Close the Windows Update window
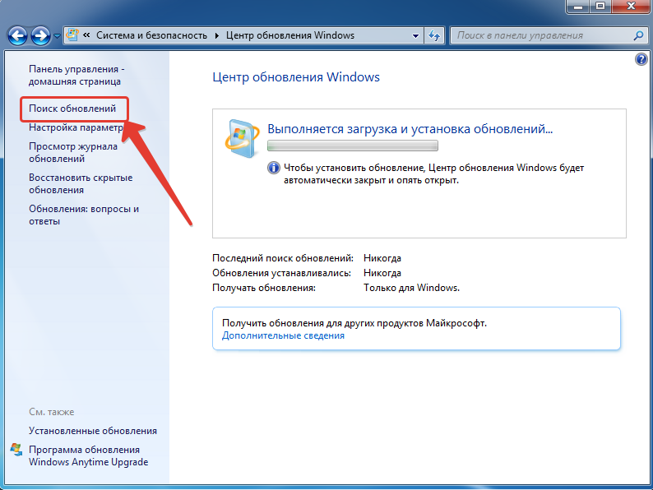653x490 pixels. 631,7
